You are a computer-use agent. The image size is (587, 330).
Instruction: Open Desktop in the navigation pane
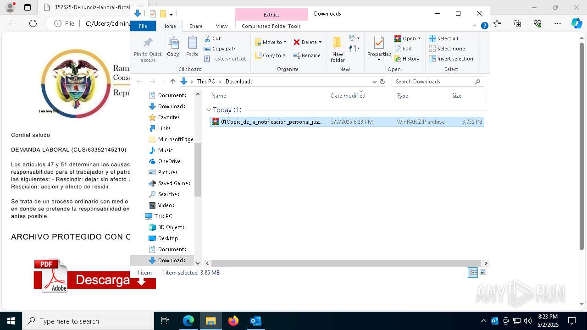pyautogui.click(x=167, y=238)
